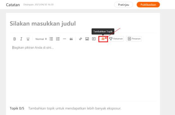
Task: Toggle underline formatting
Action: [28, 39]
